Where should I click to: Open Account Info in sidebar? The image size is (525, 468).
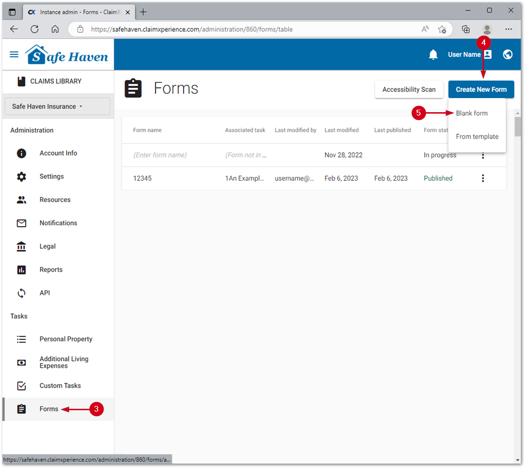pyautogui.click(x=58, y=153)
